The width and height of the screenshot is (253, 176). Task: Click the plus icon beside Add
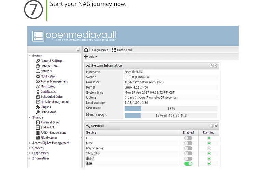click(x=86, y=57)
